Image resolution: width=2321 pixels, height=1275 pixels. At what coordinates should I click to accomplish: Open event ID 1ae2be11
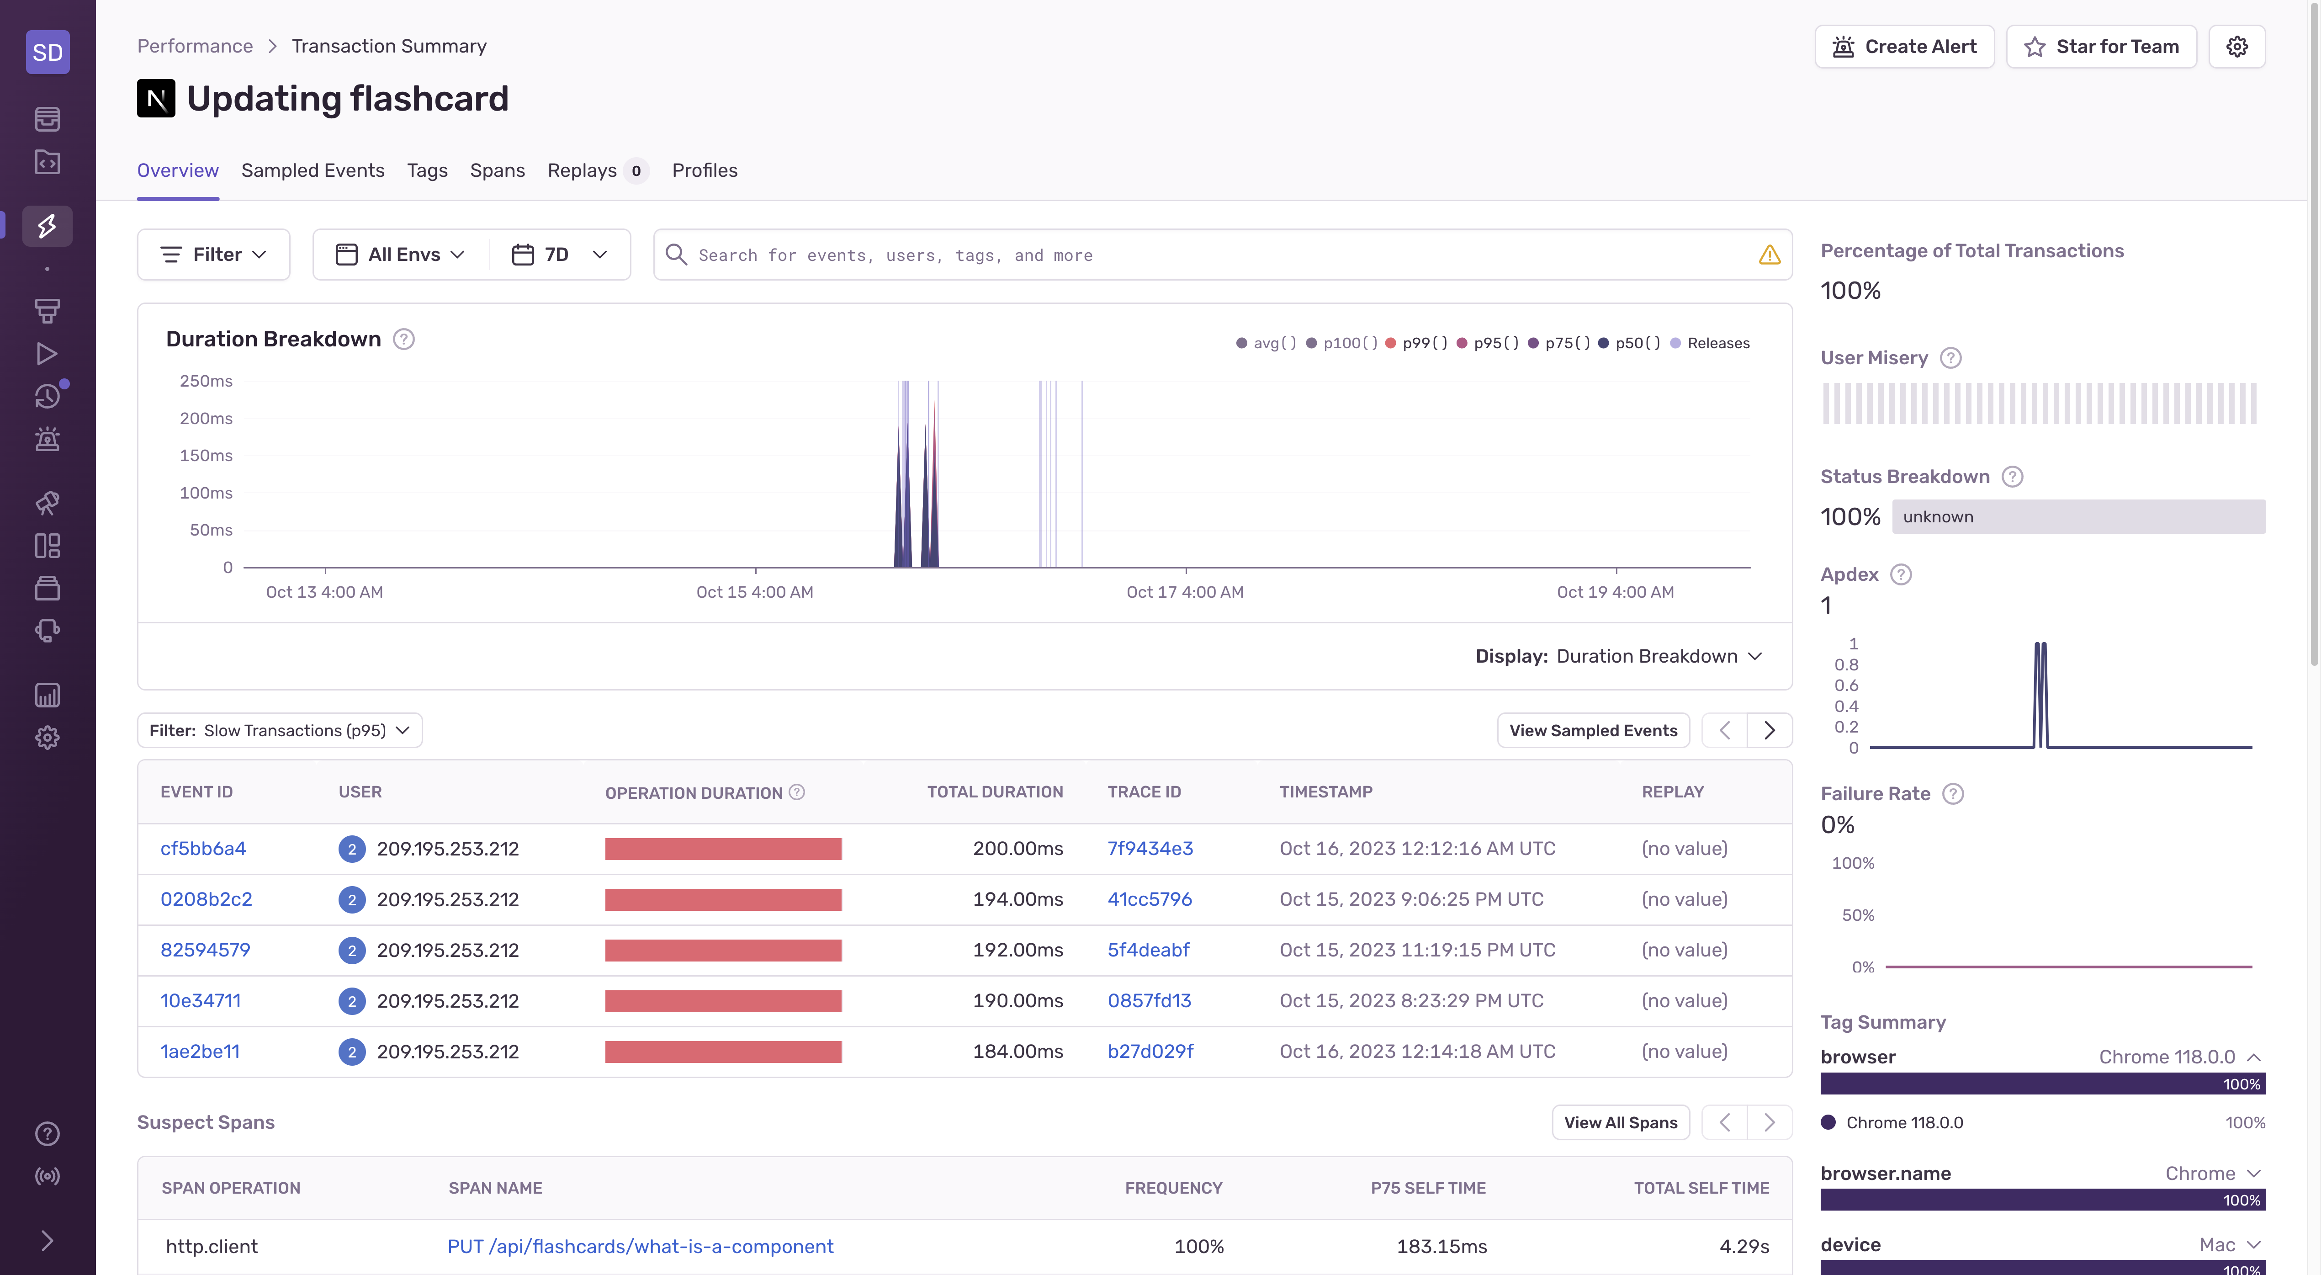pos(200,1052)
